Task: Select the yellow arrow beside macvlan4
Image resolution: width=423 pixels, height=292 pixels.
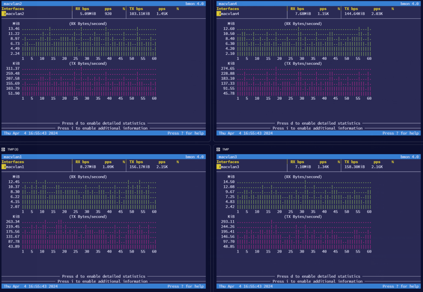Action: (219, 14)
